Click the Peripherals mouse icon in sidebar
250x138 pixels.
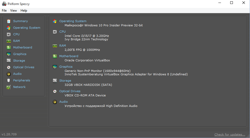(x=9, y=80)
